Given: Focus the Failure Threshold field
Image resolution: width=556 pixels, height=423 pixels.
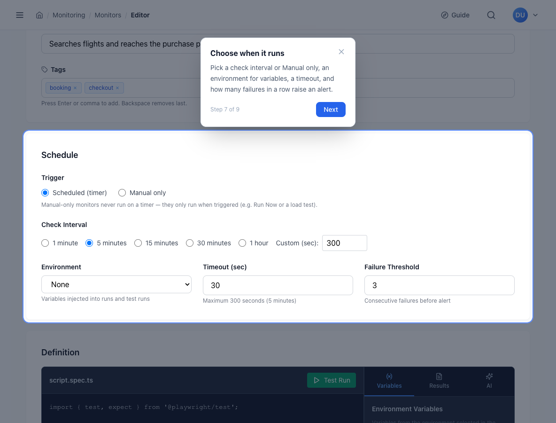Looking at the screenshot, I should pos(440,285).
